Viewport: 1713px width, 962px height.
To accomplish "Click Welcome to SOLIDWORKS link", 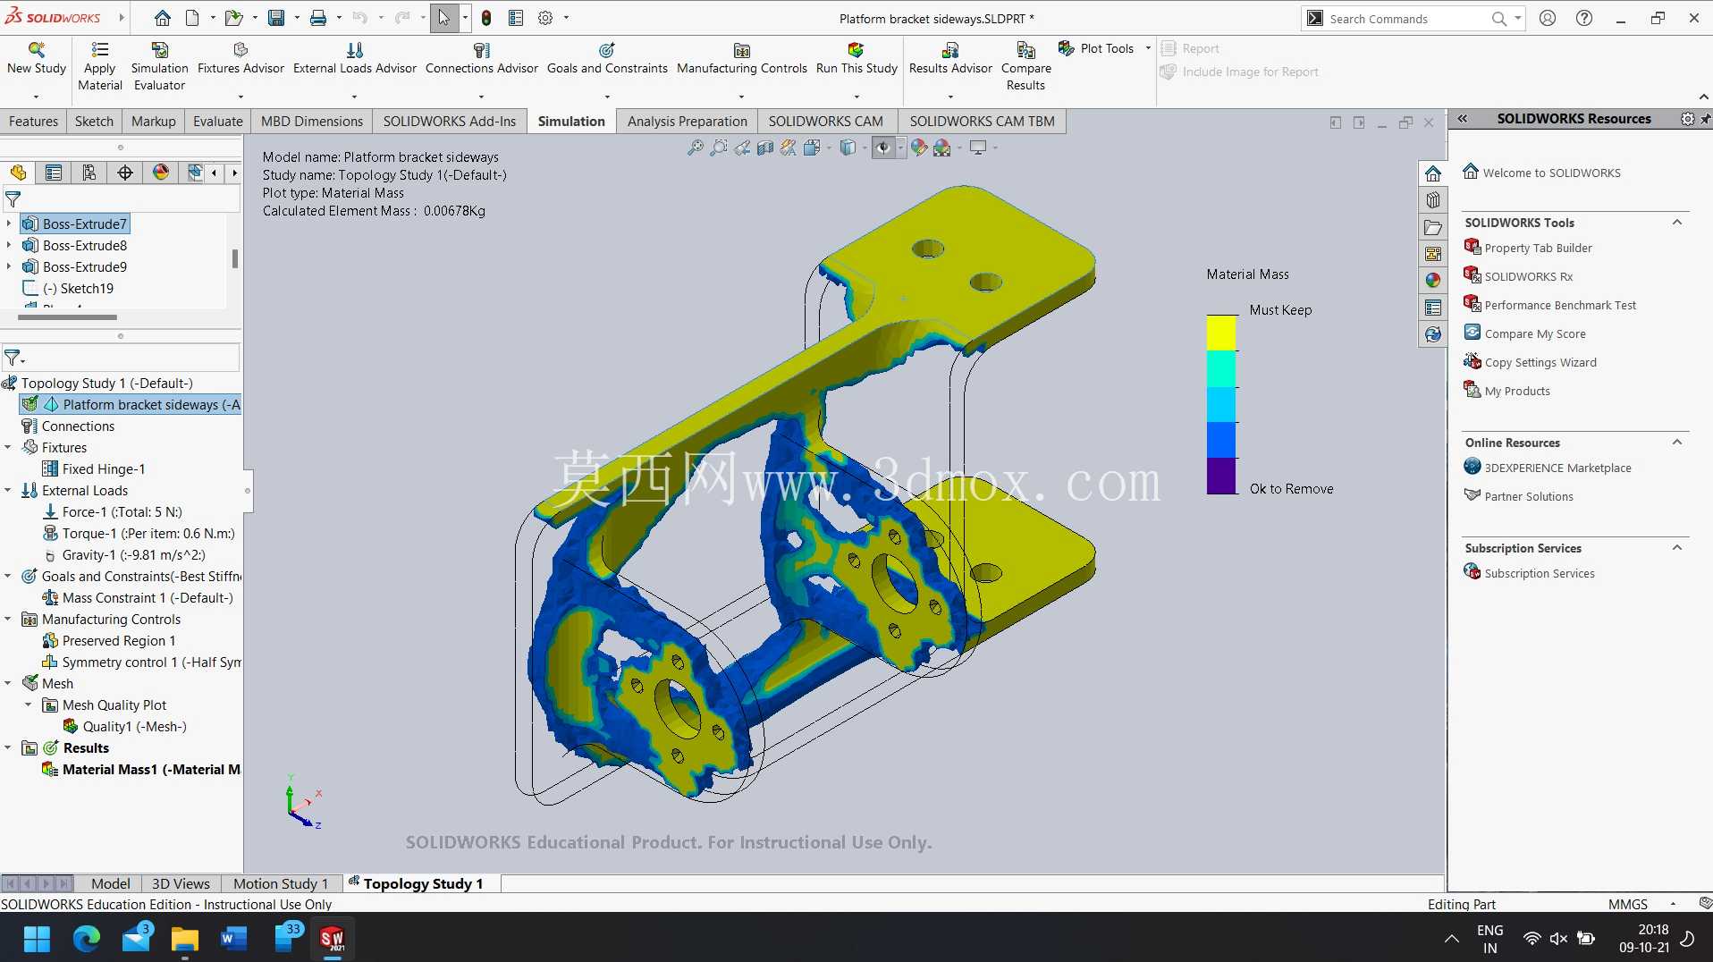I will pos(1551,173).
